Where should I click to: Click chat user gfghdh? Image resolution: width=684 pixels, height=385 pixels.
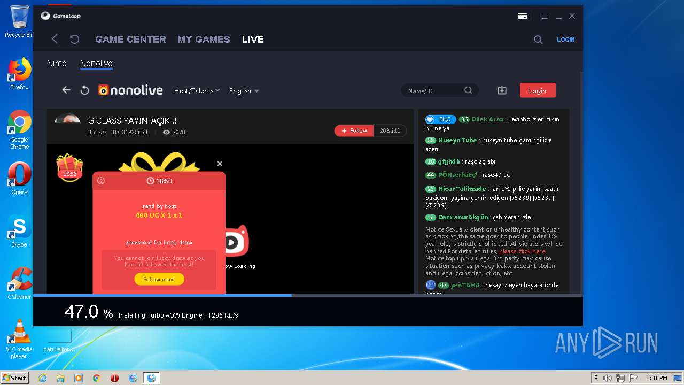pos(449,161)
